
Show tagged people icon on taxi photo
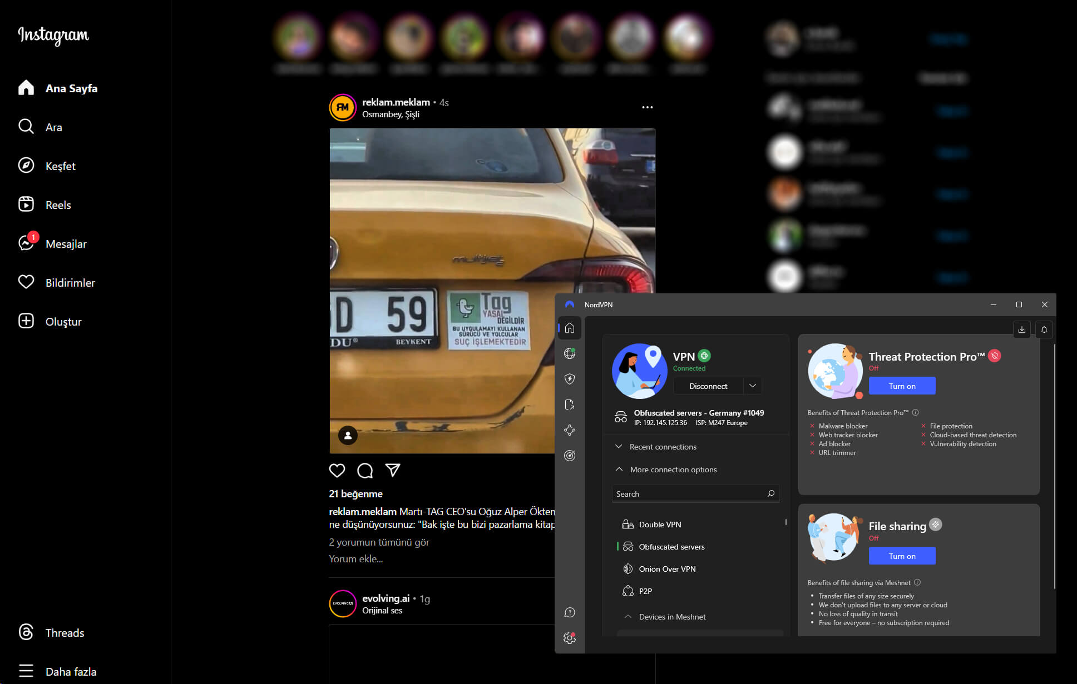pos(348,436)
